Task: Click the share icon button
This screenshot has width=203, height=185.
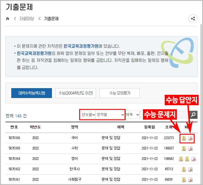Action: click(x=193, y=18)
